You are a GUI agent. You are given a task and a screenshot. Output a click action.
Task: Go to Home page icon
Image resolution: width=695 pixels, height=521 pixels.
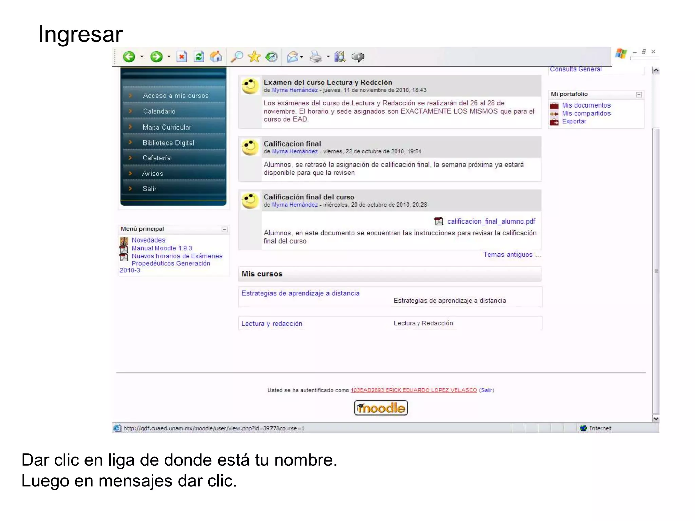click(216, 57)
